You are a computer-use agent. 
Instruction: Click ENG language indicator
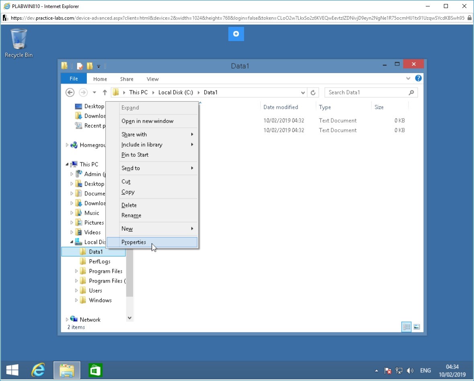click(425, 371)
